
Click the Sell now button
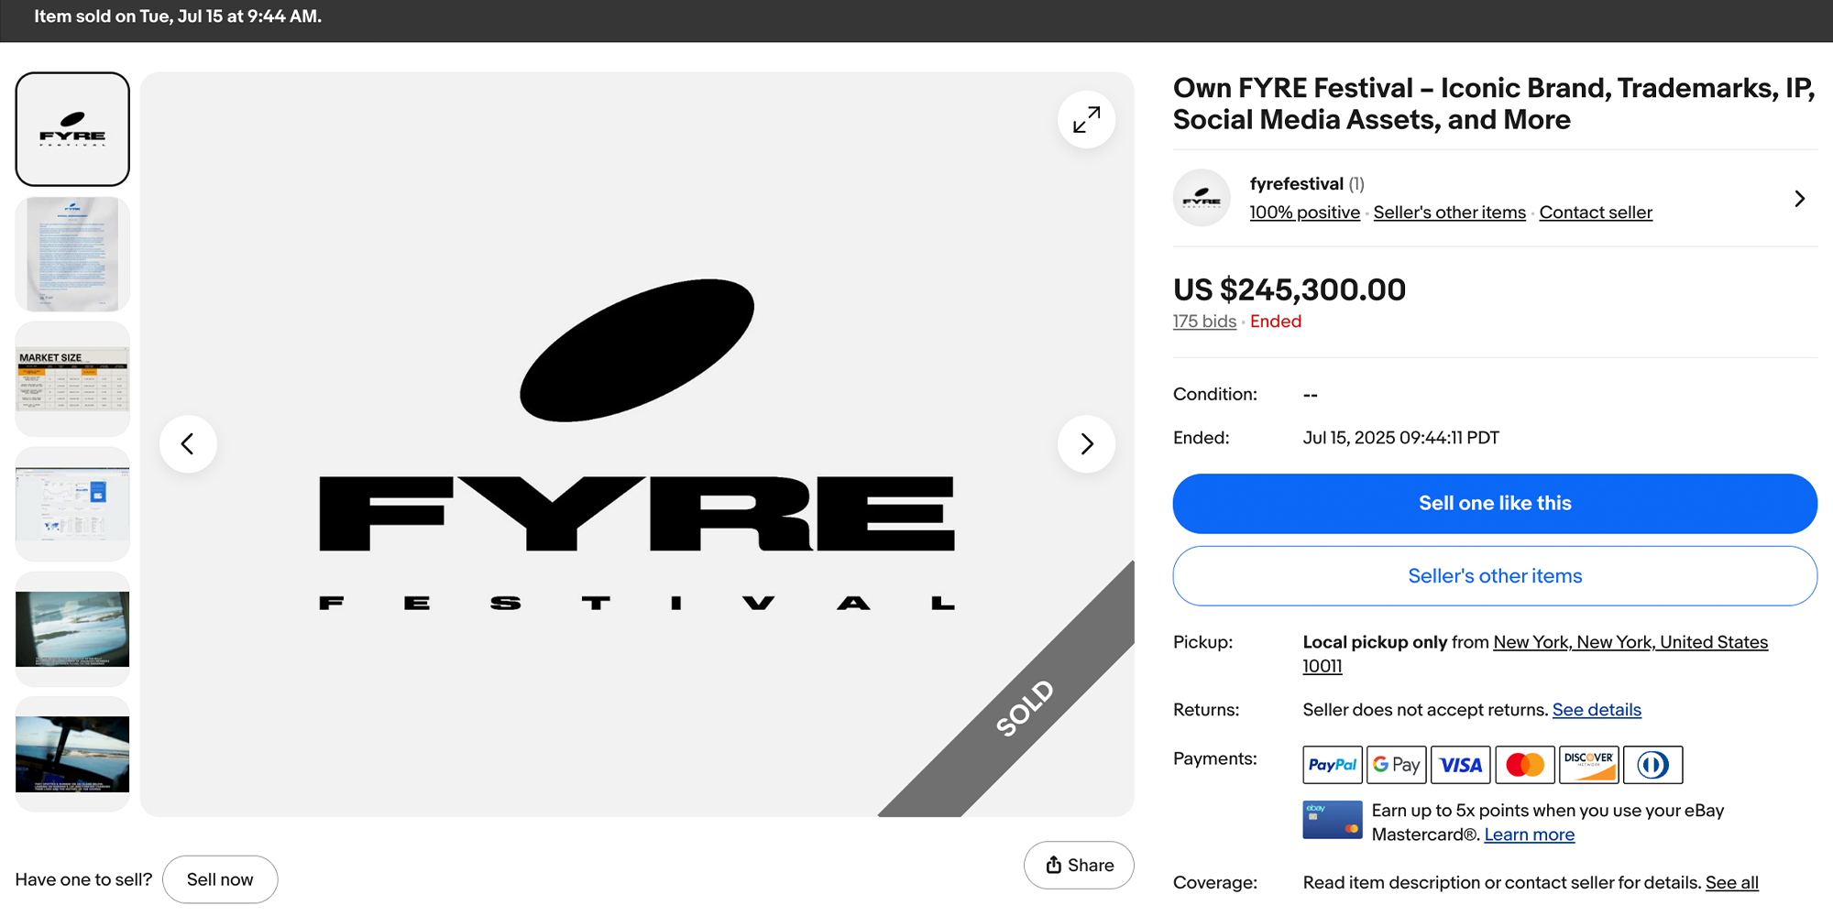(x=220, y=878)
